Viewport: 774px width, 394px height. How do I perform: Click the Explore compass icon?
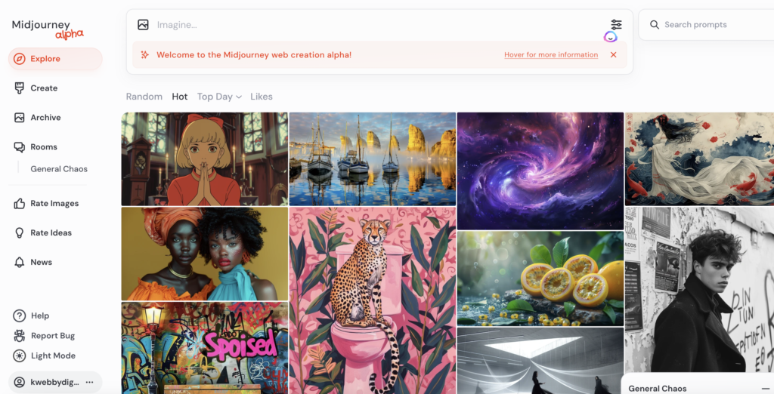19,59
